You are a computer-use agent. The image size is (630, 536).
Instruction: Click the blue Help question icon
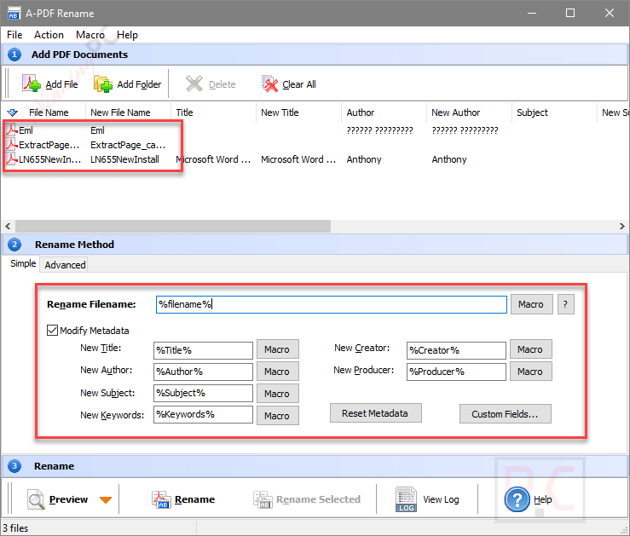click(x=517, y=499)
